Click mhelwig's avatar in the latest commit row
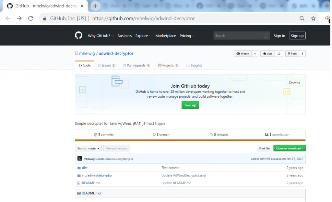332x202 pixels. pos(80,159)
